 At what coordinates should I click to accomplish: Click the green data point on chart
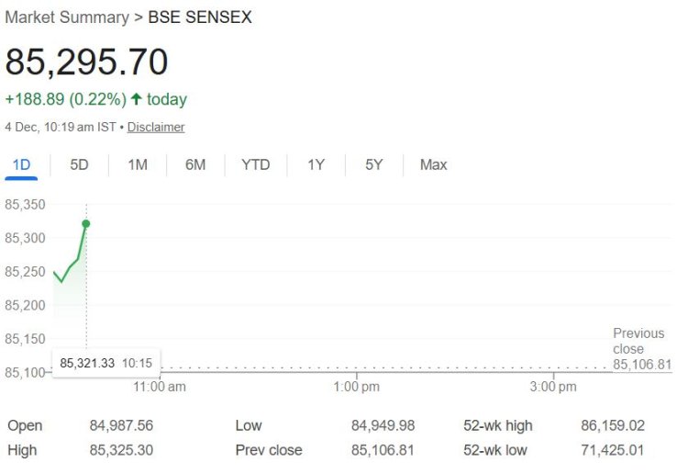86,223
